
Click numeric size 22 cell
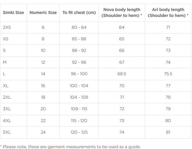pyautogui.click(x=43, y=120)
